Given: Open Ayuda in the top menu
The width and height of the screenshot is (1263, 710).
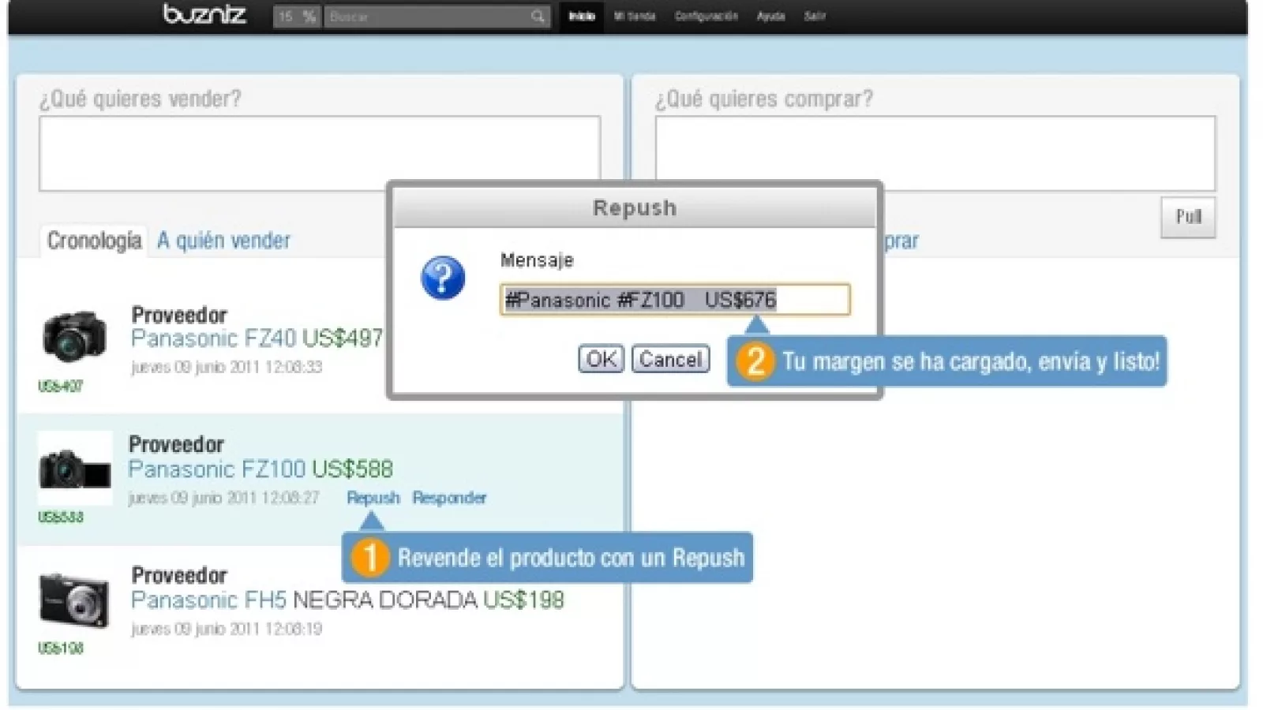Looking at the screenshot, I should click(x=770, y=17).
